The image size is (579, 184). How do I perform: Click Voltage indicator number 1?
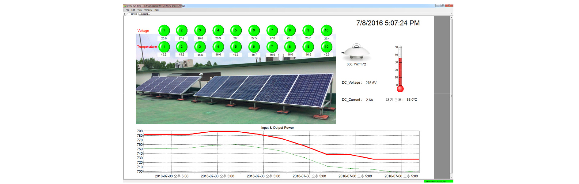164,31
